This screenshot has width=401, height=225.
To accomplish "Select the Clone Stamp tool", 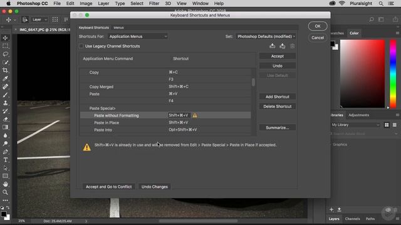I will click(5, 102).
